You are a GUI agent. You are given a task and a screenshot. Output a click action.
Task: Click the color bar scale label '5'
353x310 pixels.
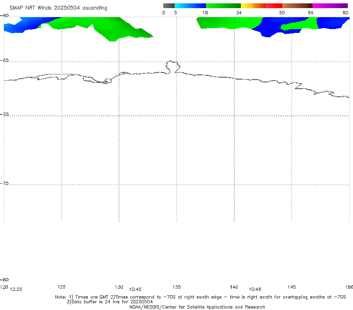click(176, 13)
